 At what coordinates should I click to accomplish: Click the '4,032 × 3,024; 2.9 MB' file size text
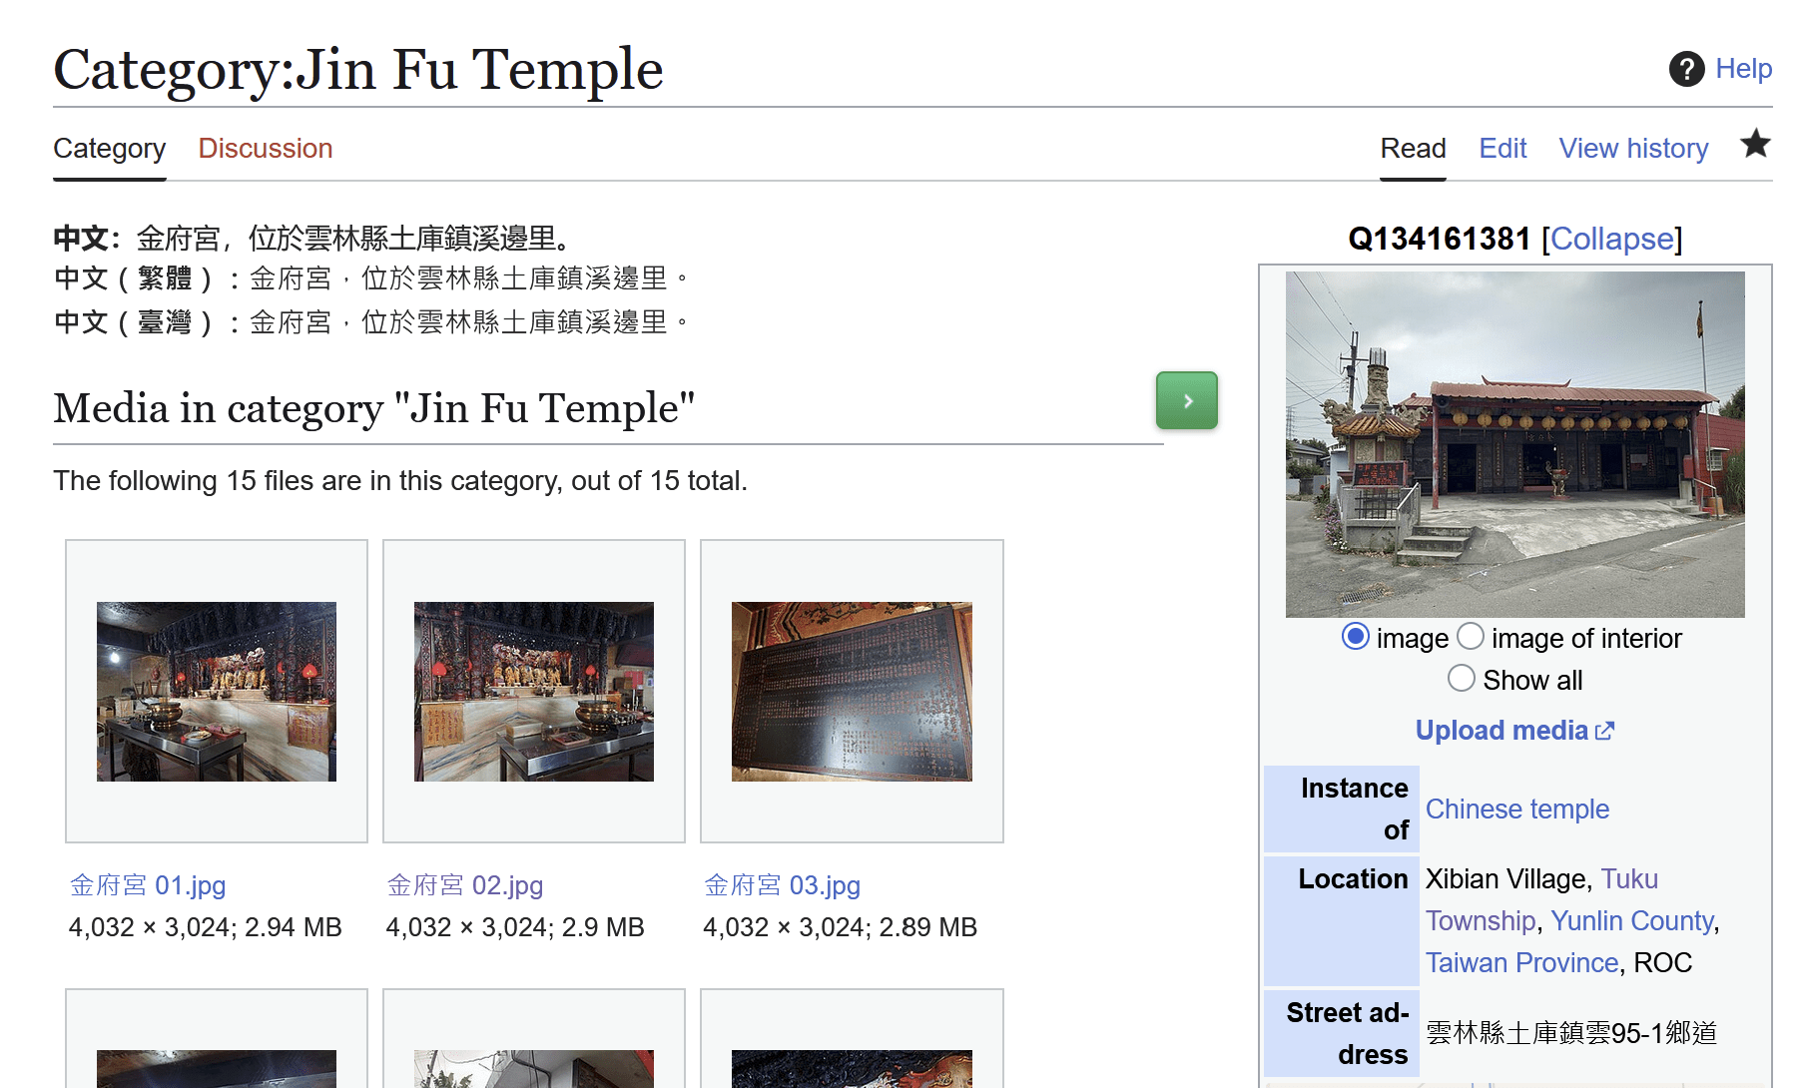(515, 927)
